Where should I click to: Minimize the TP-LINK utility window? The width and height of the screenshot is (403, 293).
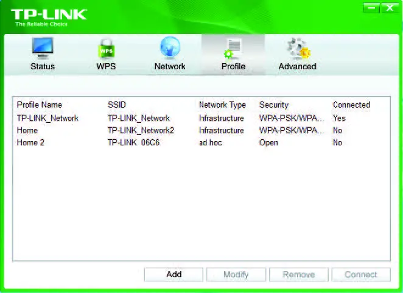(x=371, y=8)
